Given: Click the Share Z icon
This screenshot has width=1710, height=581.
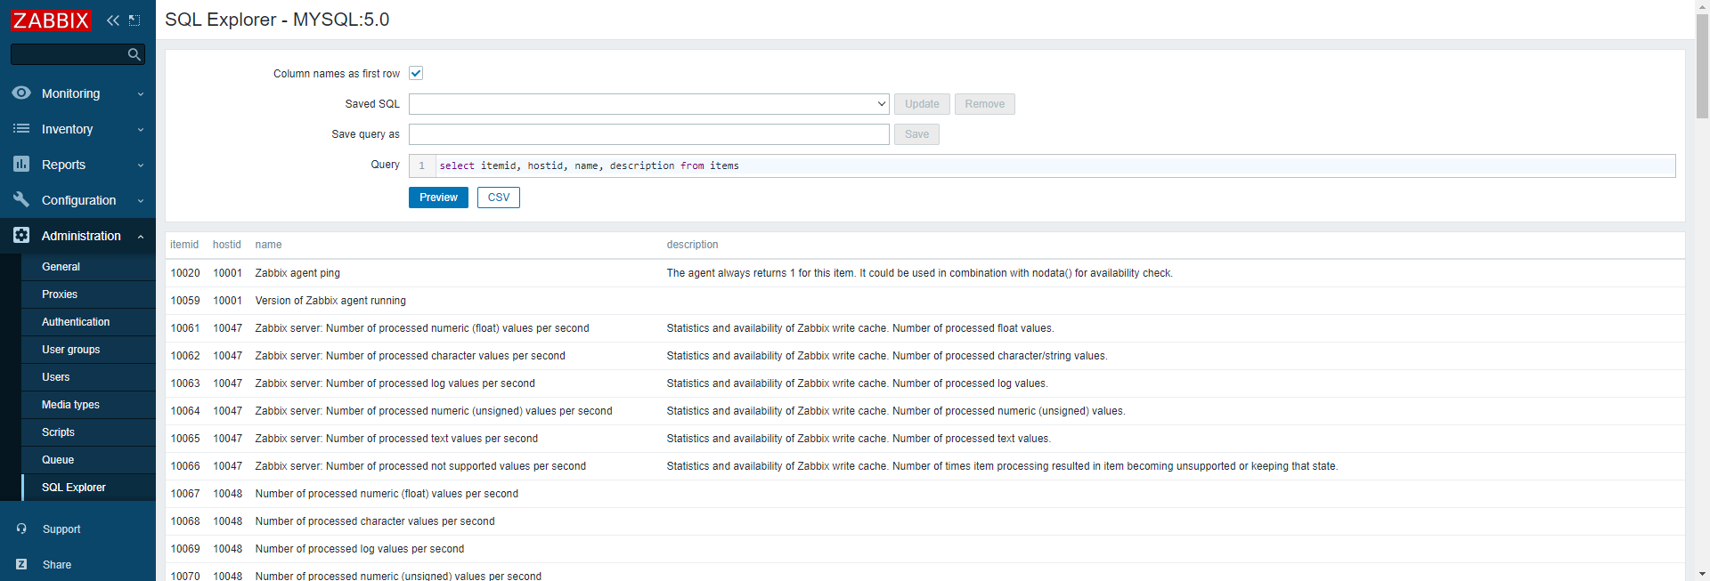Looking at the screenshot, I should pyautogui.click(x=21, y=564).
